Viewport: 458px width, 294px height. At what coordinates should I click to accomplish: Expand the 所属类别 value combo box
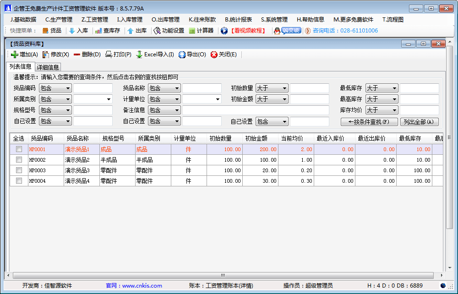109,99
